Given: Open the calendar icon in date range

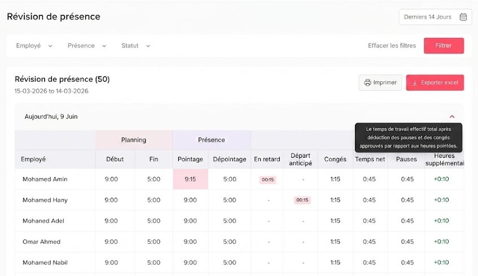Looking at the screenshot, I should point(463,17).
